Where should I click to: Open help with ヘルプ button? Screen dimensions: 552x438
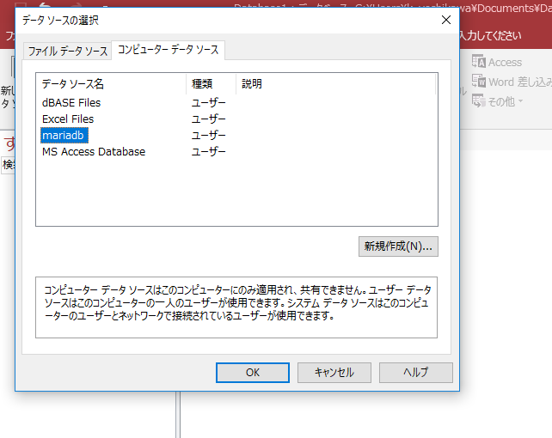point(415,373)
